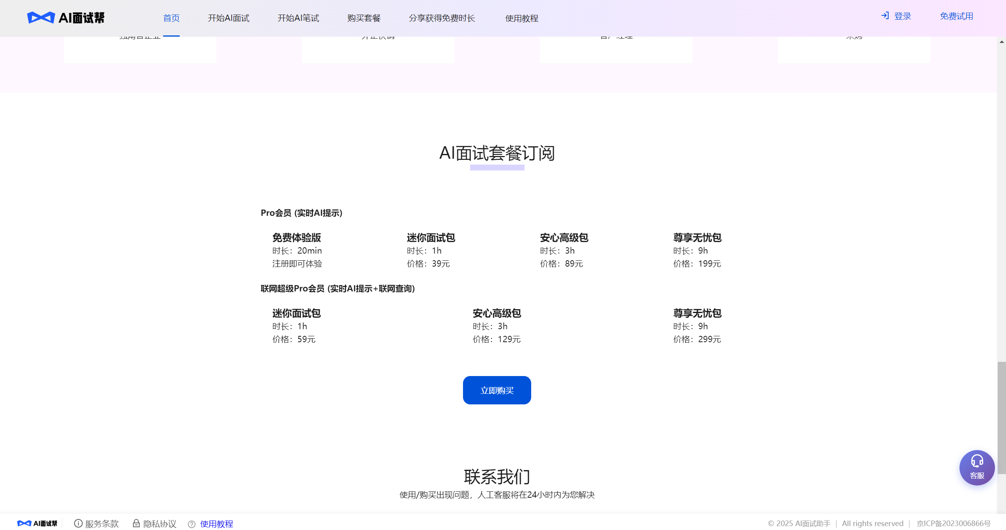Click the 立即购买 purchase button

point(496,390)
